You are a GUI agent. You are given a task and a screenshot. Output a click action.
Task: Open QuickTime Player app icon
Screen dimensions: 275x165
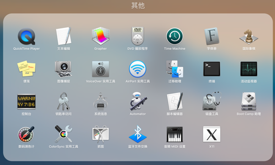click(27, 37)
